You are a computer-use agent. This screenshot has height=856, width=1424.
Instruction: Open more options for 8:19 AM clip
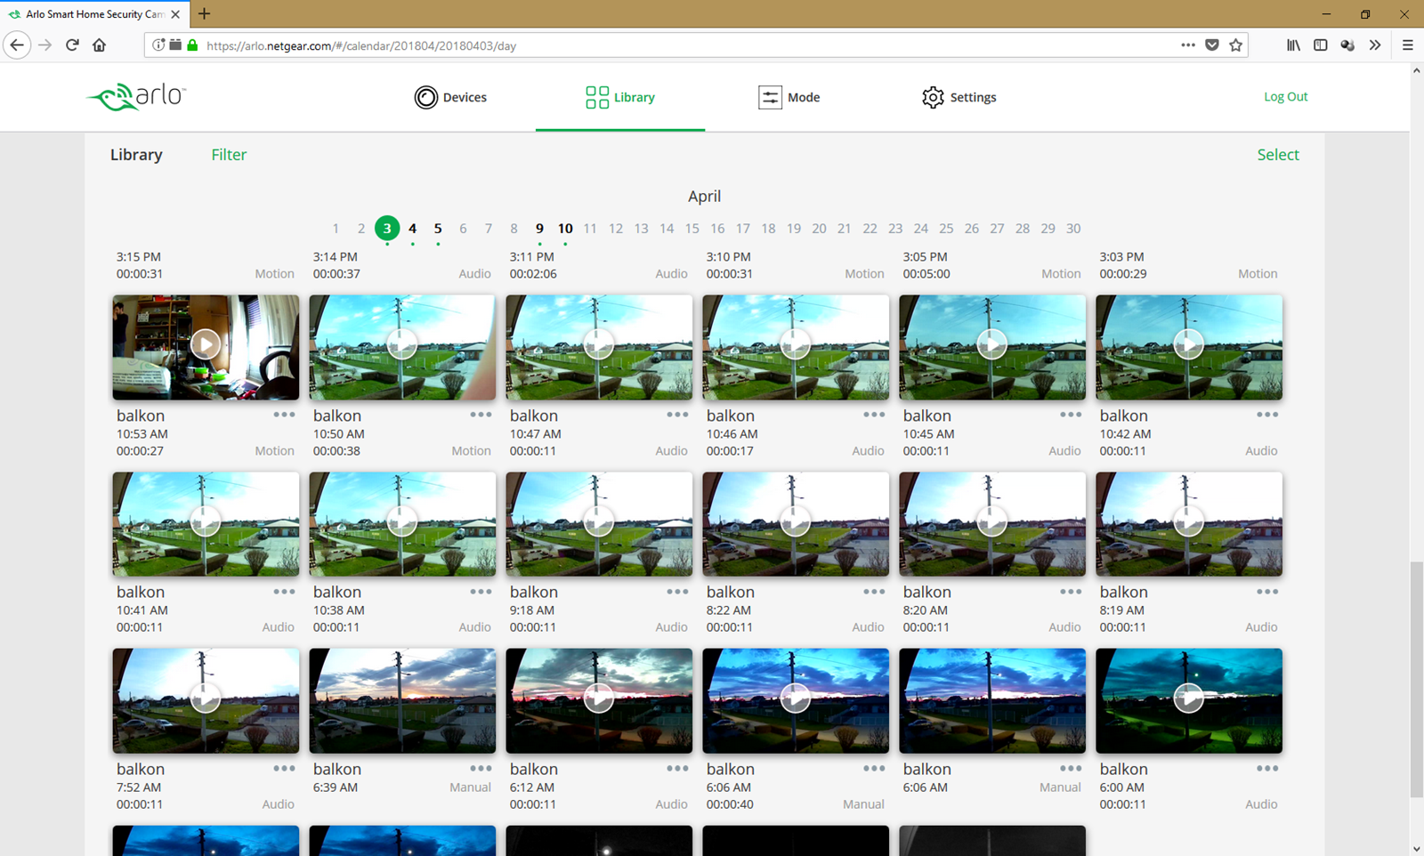tap(1267, 592)
